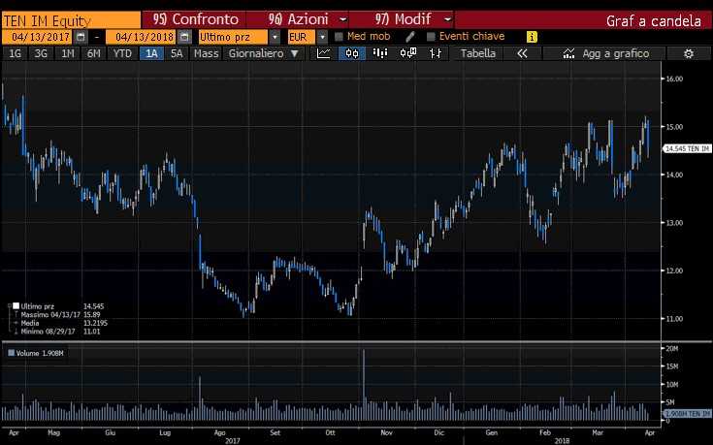Expand the Giornaliero period dropdown

tap(295, 53)
